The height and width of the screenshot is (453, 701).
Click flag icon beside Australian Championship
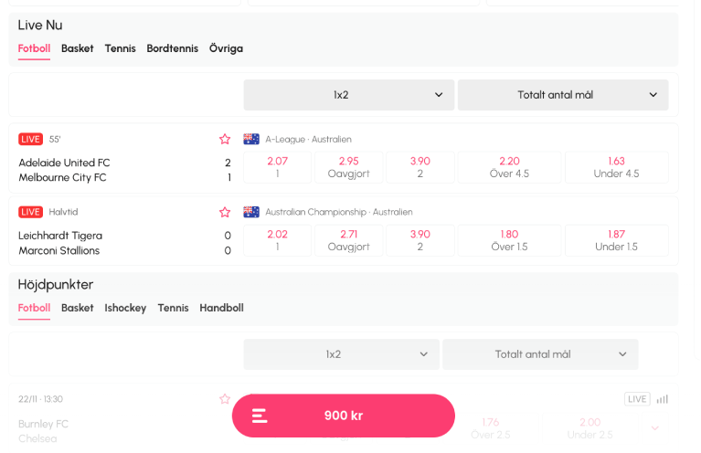251,212
